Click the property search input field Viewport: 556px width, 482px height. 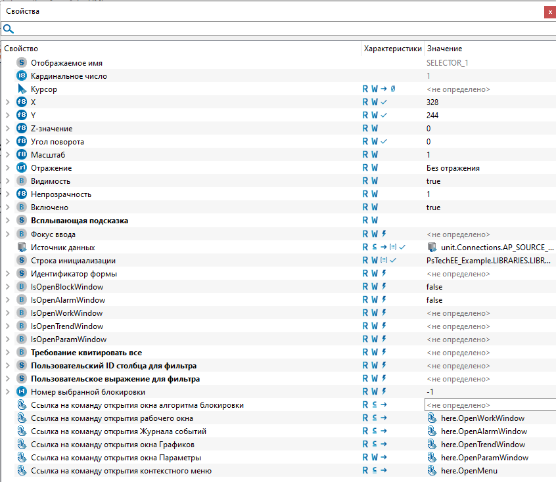coord(283,29)
